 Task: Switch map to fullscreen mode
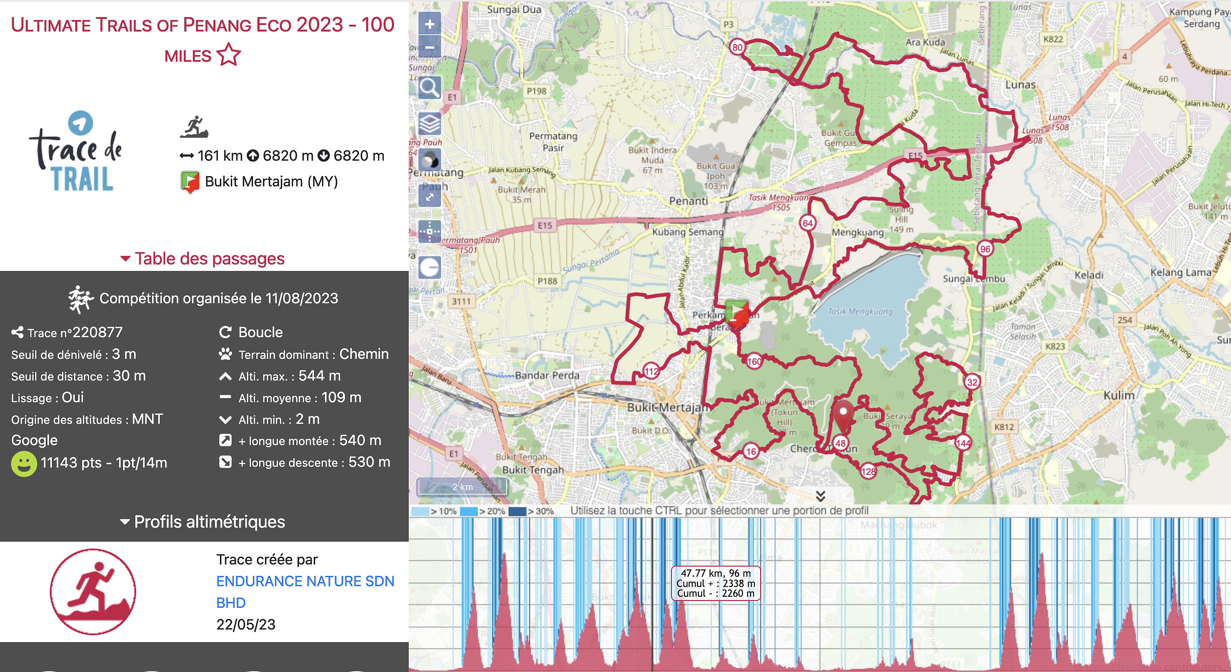pyautogui.click(x=429, y=197)
